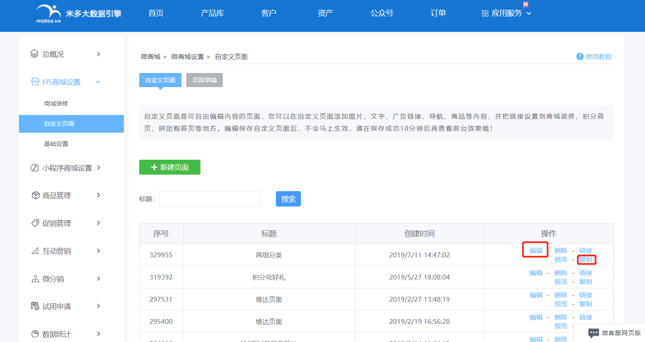The image size is (645, 342).
Task: Click 微商城设置 breadcrumb link
Action: 188,57
